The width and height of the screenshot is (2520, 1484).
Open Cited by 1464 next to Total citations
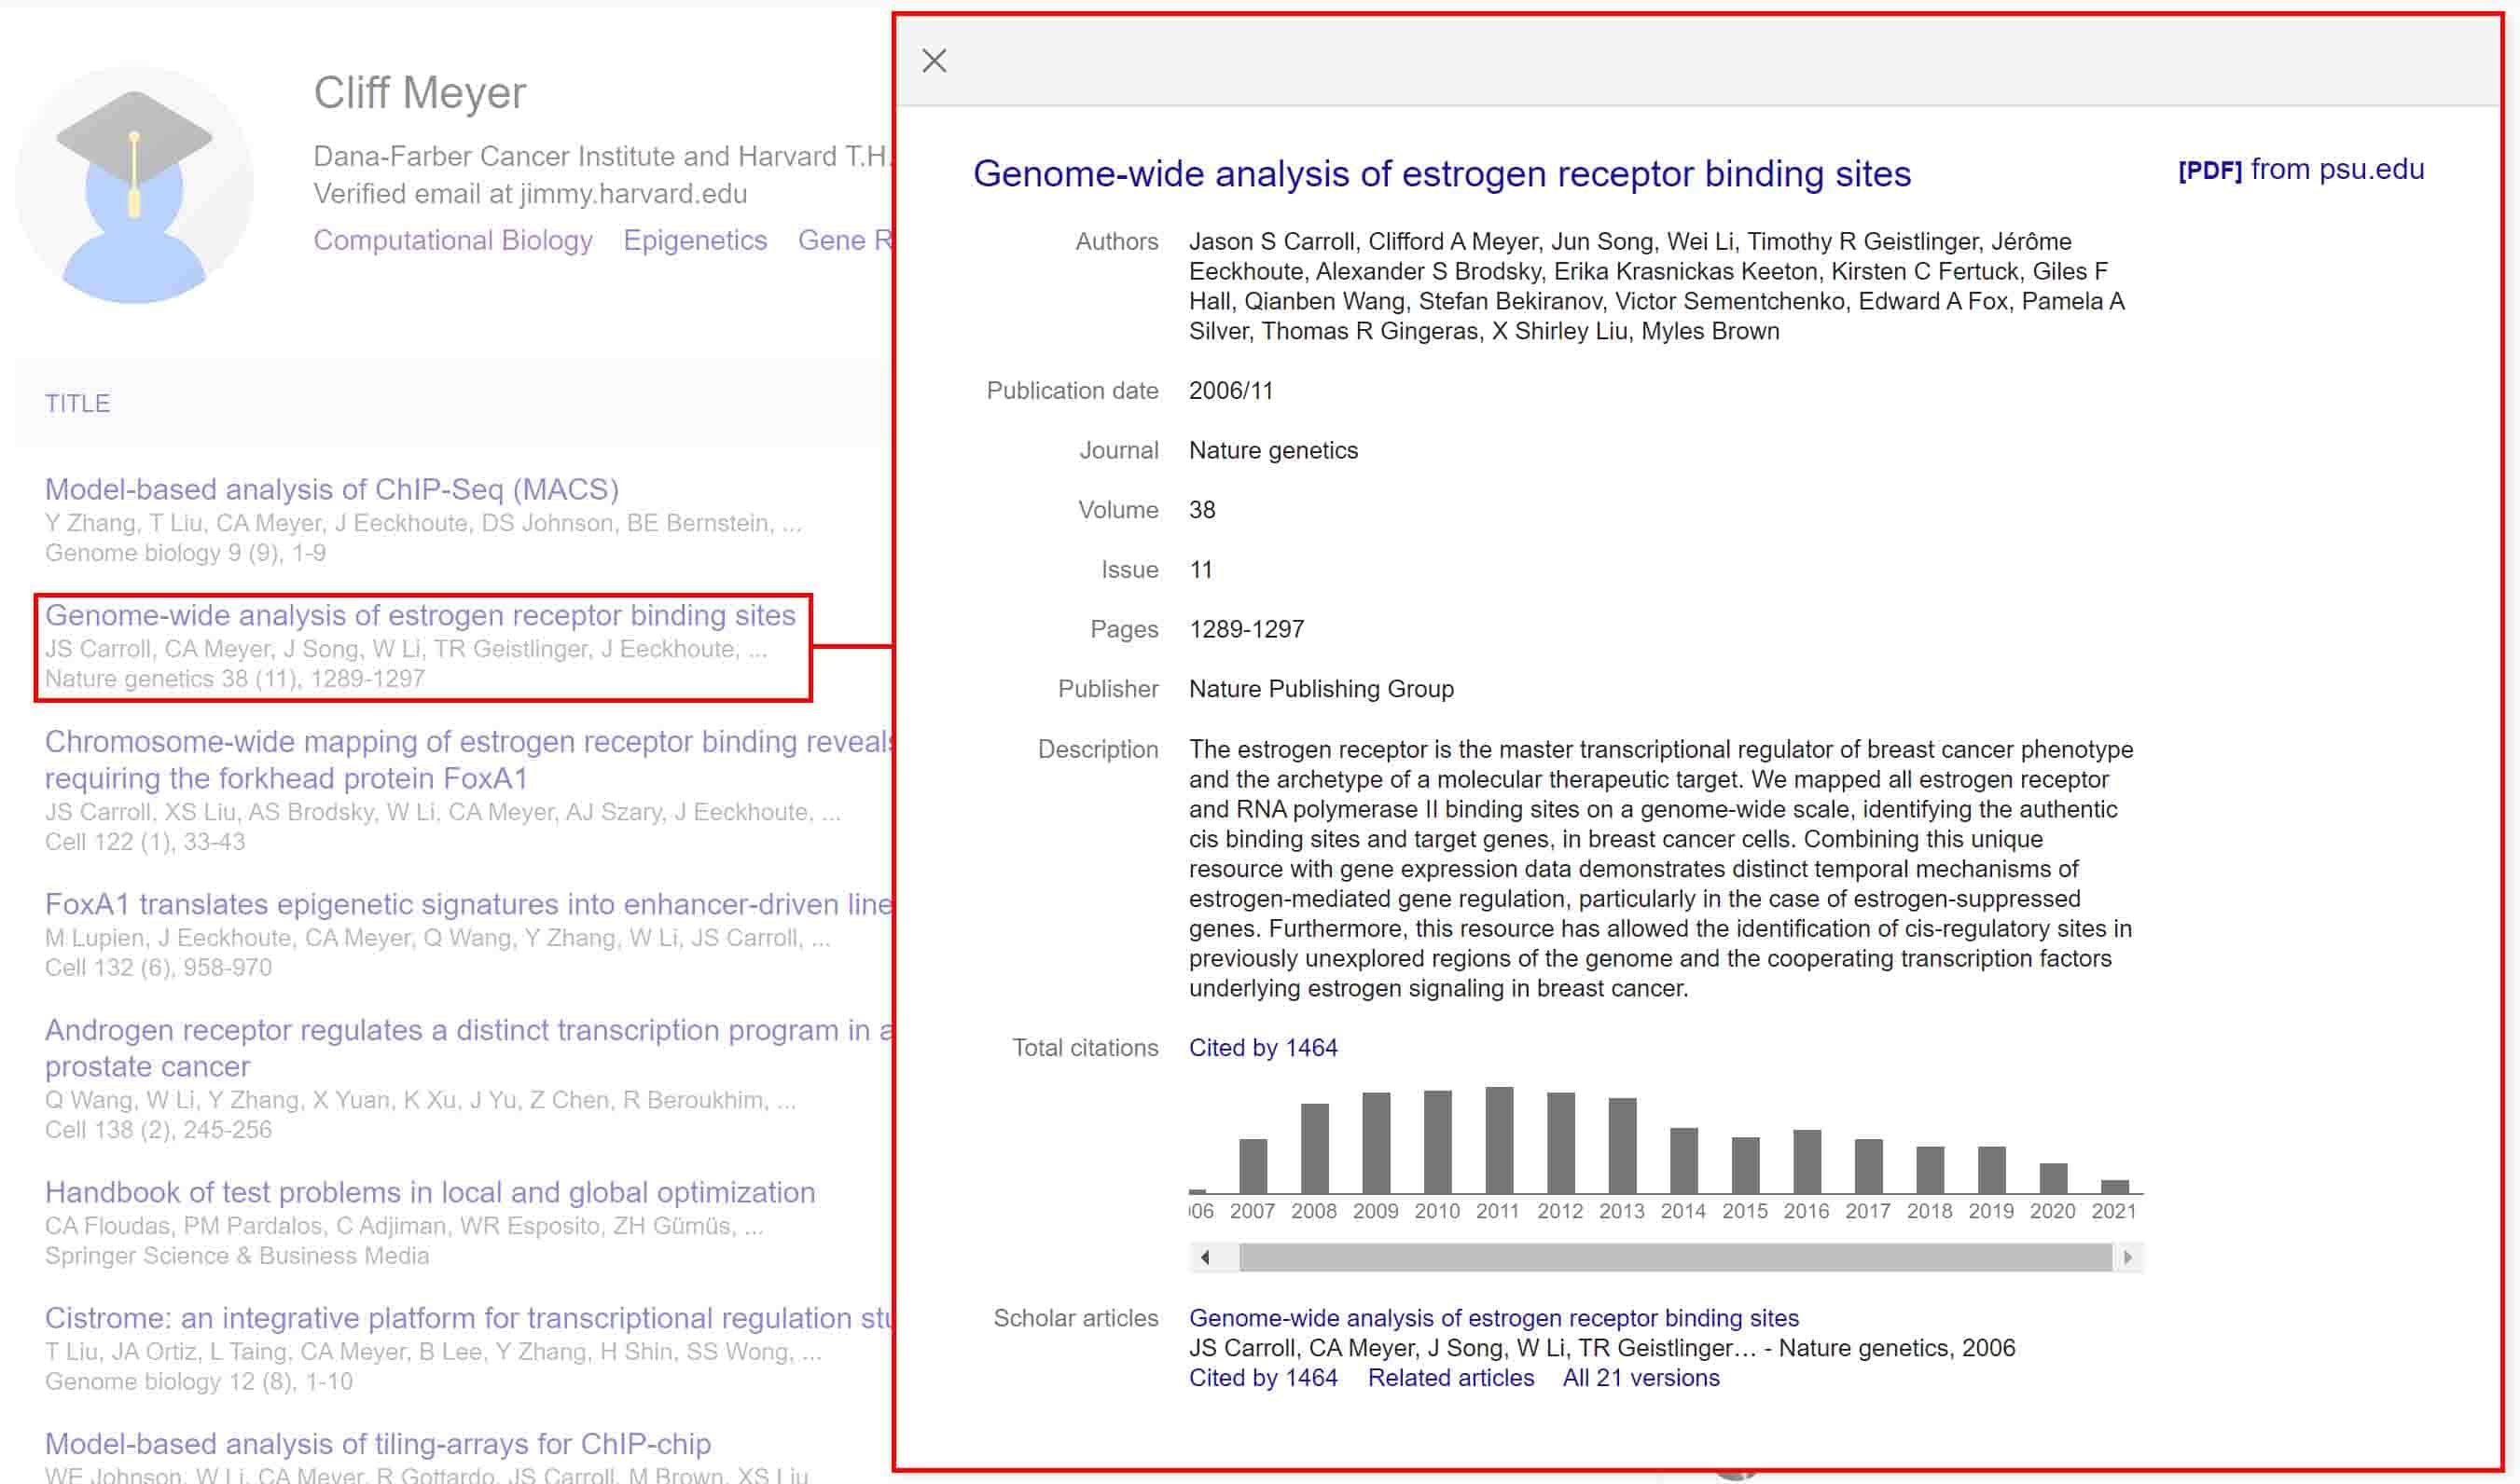click(x=1264, y=1047)
